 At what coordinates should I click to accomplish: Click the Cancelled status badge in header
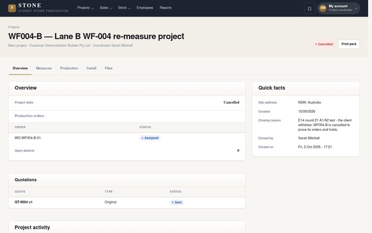click(x=324, y=44)
